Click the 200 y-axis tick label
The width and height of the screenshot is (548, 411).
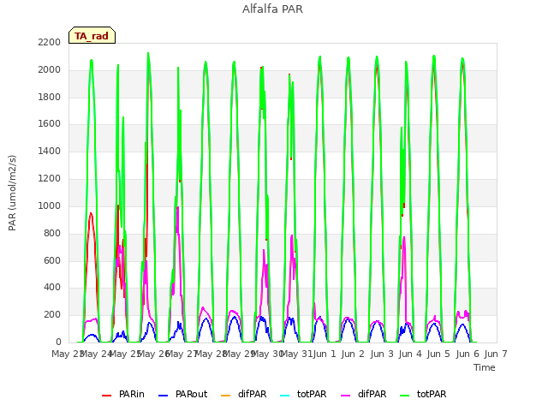click(52, 315)
